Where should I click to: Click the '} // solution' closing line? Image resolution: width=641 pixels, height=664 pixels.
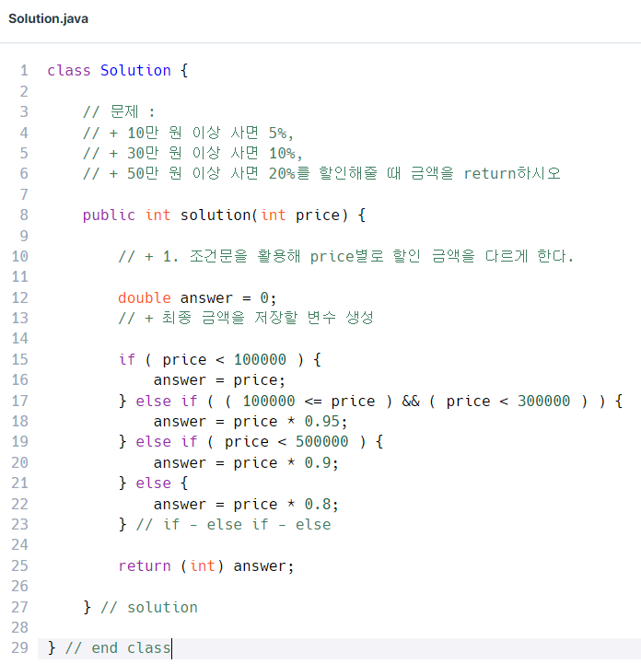[140, 607]
